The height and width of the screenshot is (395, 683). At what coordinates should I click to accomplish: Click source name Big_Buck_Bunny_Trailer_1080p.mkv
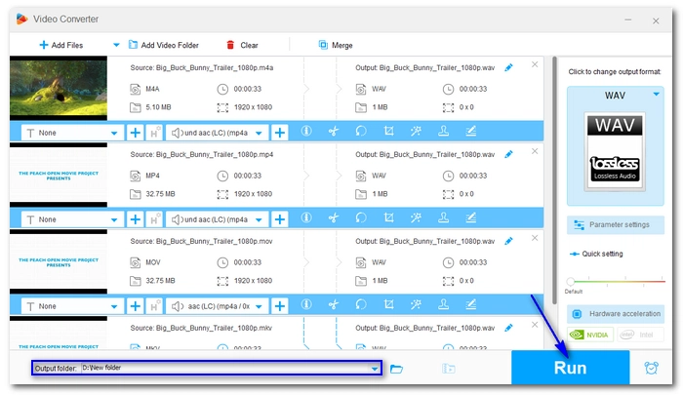click(x=201, y=328)
